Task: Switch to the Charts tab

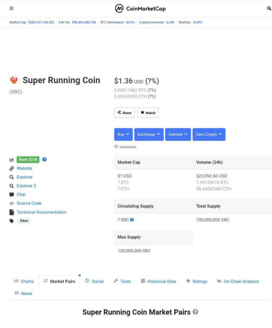Action: tap(24, 281)
